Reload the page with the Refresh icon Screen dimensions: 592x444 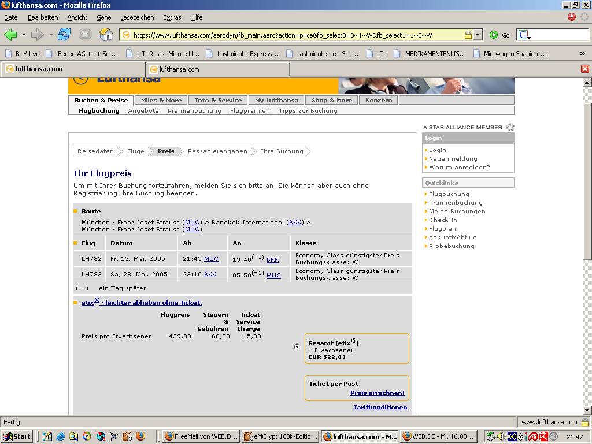pos(64,35)
